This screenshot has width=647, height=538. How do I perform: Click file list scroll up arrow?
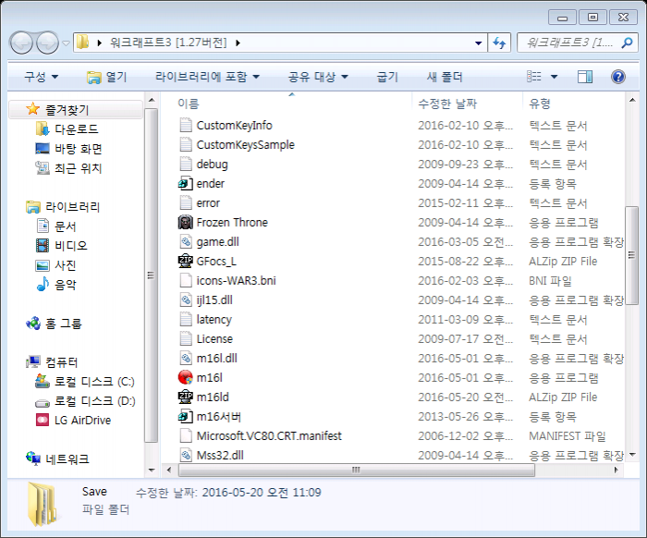(631, 100)
